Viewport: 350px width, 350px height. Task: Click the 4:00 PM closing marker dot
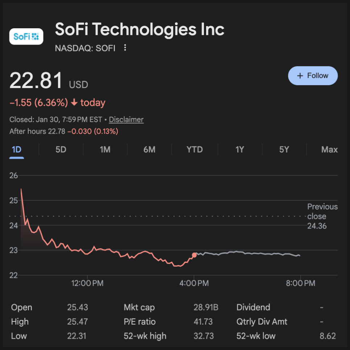tap(194, 255)
